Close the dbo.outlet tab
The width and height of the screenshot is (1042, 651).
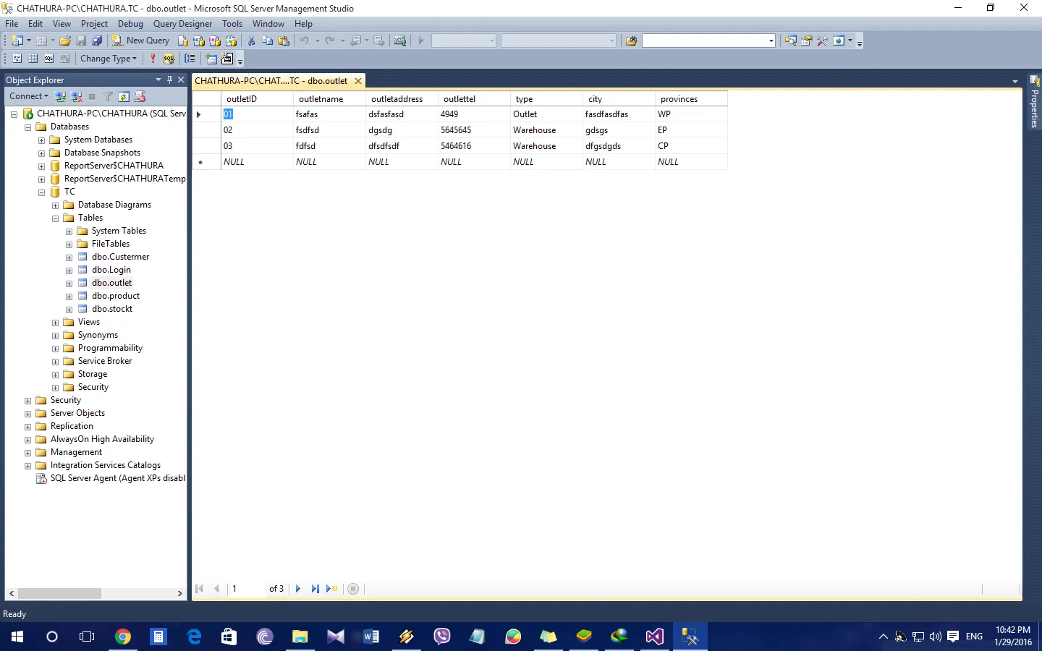(x=358, y=81)
